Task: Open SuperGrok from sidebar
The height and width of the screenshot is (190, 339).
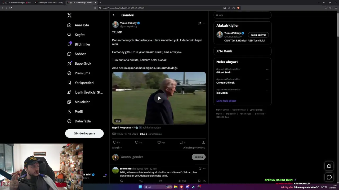Action: coord(79,63)
